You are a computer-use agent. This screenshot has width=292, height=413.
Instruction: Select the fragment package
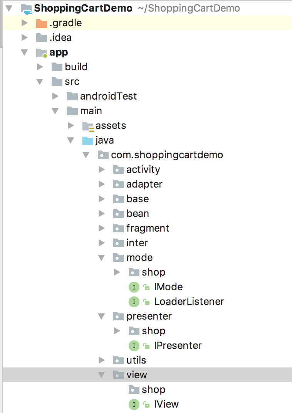pos(148,229)
